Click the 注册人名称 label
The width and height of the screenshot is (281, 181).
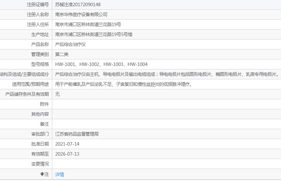(38, 14)
